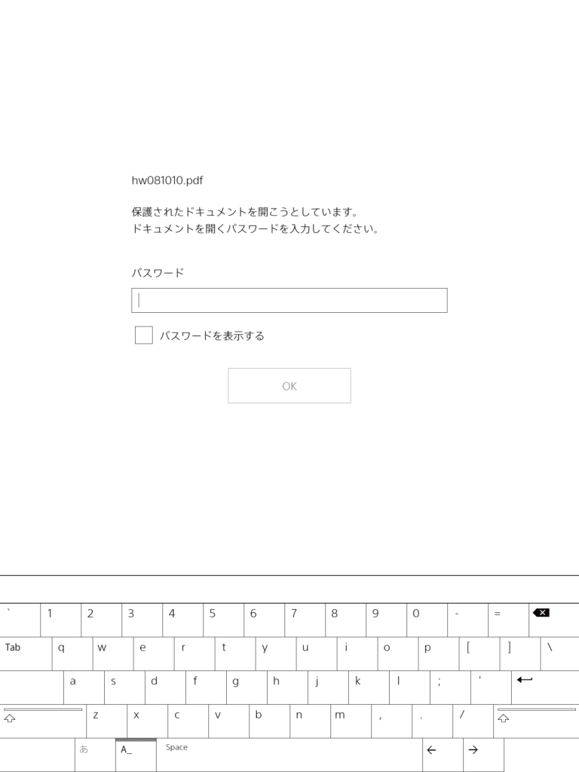Image resolution: width=579 pixels, height=772 pixels.
Task: Tap the minus - key
Action: 468,620
